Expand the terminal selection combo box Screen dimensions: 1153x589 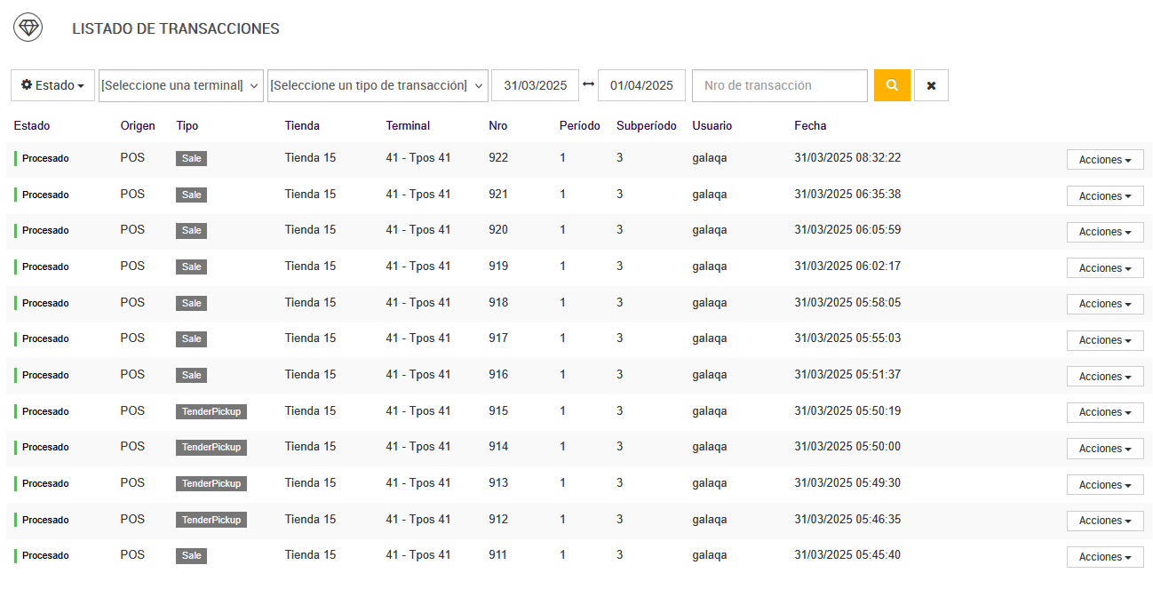[x=180, y=85]
